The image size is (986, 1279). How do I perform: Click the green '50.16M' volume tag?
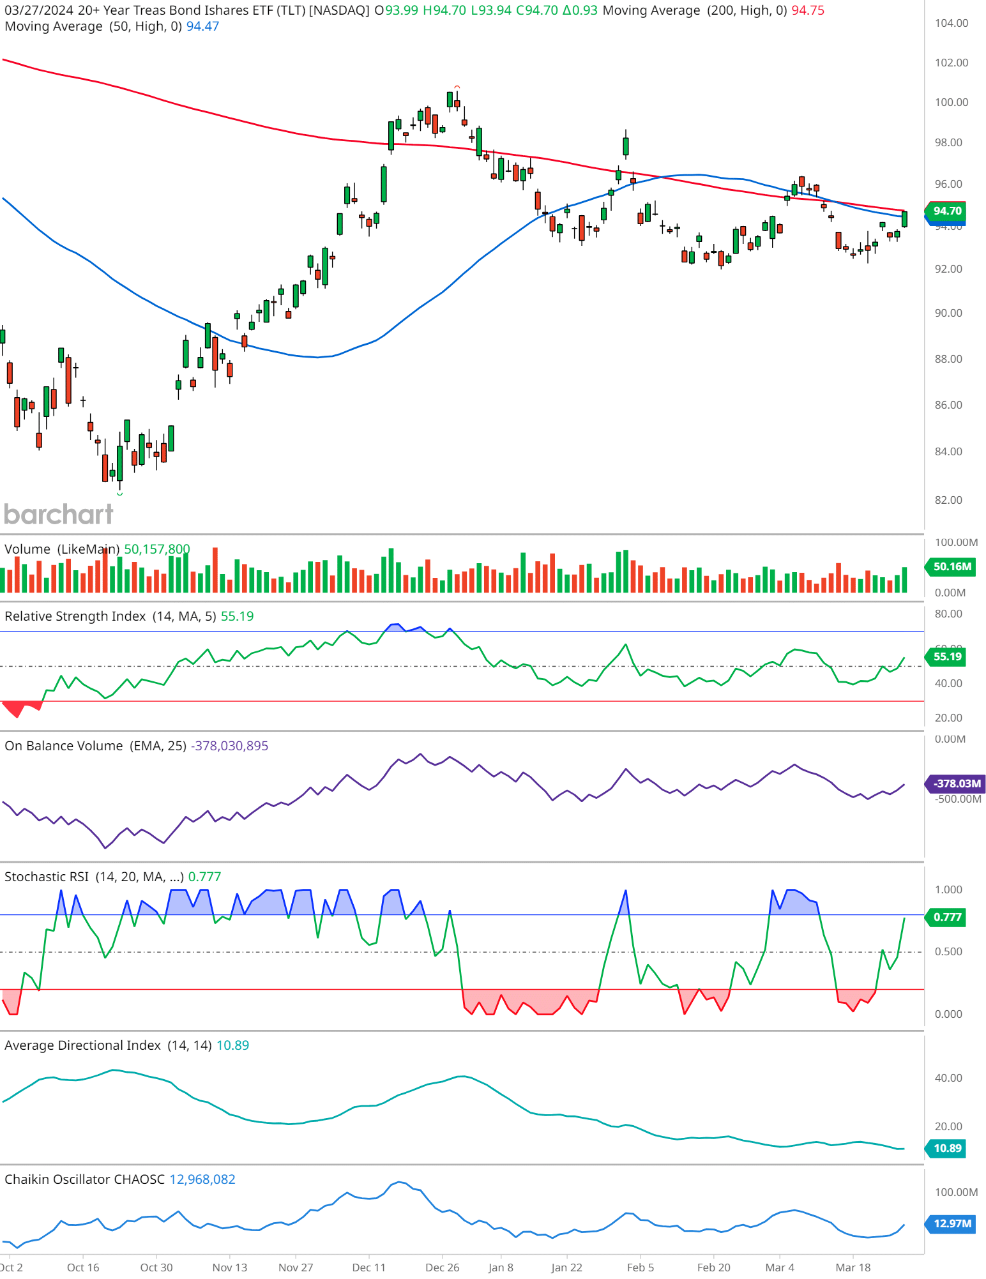tap(951, 566)
